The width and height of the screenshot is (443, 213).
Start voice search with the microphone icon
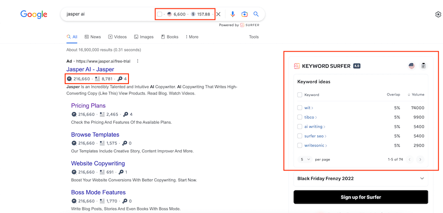(x=233, y=14)
